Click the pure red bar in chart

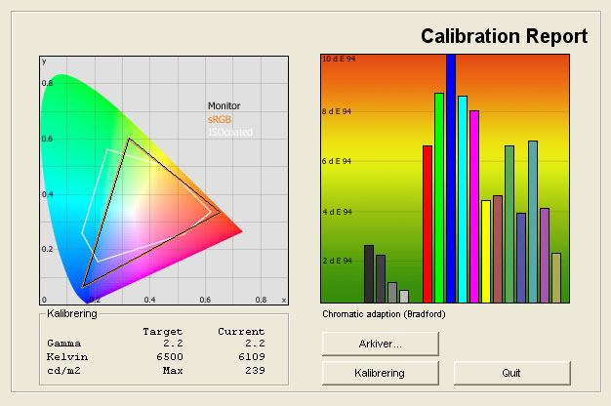[427, 223]
